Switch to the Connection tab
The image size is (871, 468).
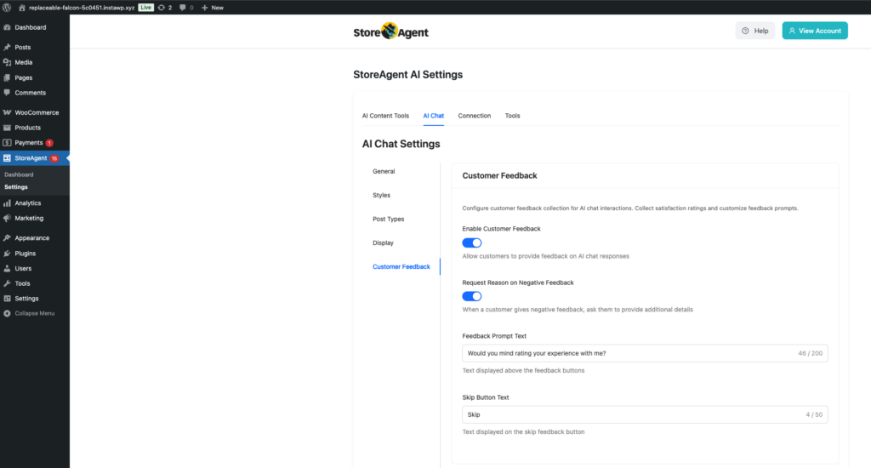click(x=474, y=116)
